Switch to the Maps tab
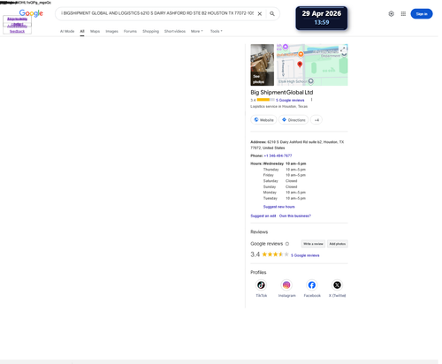 coord(95,31)
